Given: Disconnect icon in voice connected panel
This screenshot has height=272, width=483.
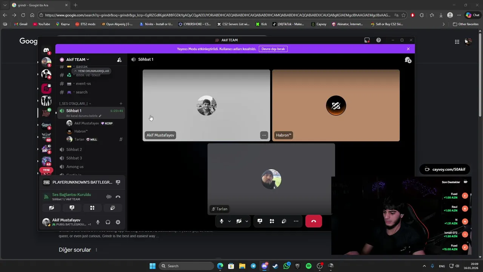Looking at the screenshot, I should tap(118, 196).
